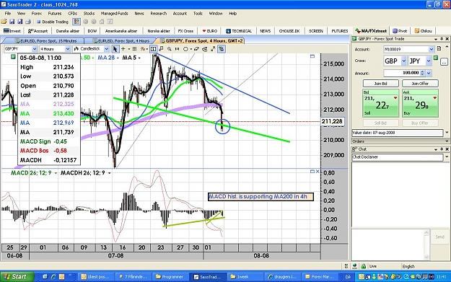Viewport: 451px width, 282px height.
Task: Open the 4 Hours period dropdown
Action: (68, 49)
